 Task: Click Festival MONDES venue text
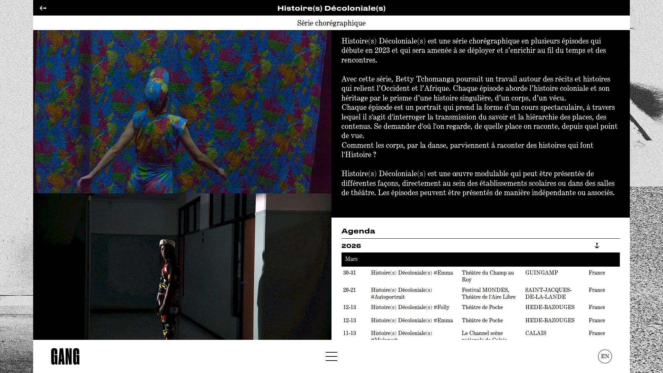(x=485, y=290)
